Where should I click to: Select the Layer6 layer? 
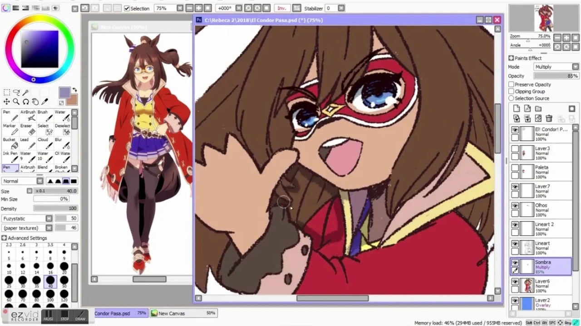point(541,286)
